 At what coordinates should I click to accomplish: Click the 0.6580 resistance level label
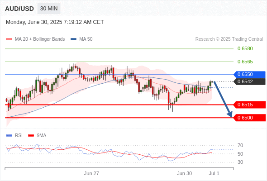pyautogui.click(x=245, y=48)
